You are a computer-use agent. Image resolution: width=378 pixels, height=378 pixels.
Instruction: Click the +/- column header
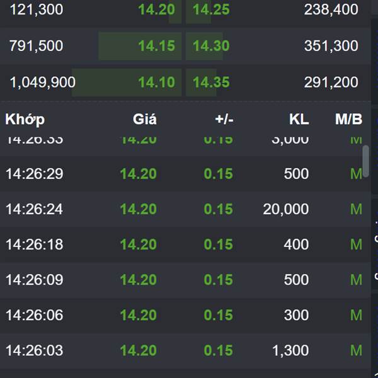[x=224, y=119]
